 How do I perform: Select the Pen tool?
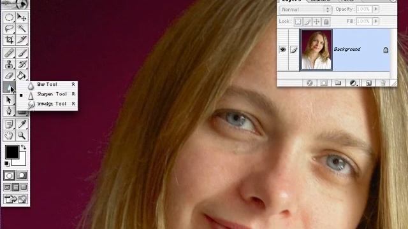click(9, 111)
